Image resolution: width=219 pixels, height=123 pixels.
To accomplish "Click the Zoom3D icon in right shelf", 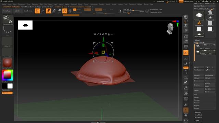I will pos(186,88).
